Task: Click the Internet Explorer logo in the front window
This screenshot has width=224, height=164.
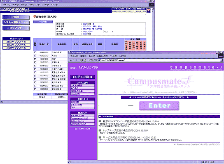Action: click(221, 56)
